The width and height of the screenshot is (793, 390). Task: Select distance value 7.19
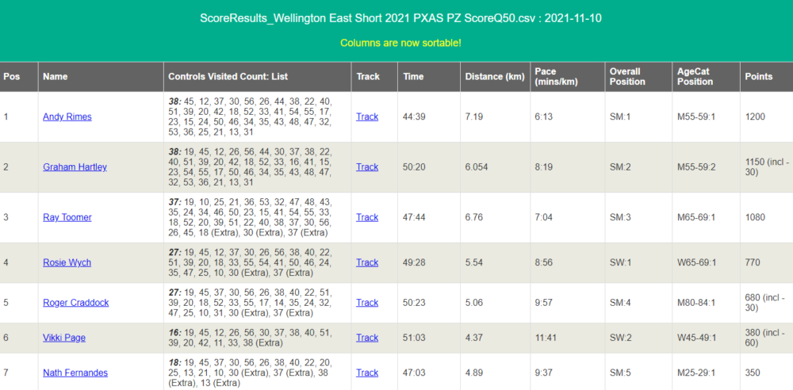[474, 117]
